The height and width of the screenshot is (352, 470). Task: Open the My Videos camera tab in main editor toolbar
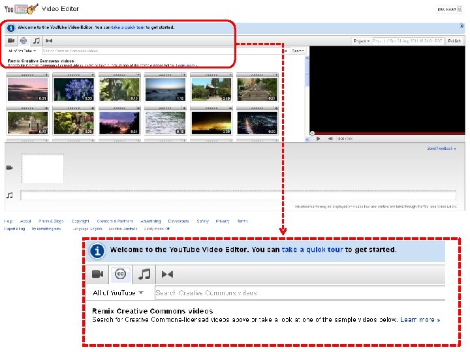(x=11, y=40)
